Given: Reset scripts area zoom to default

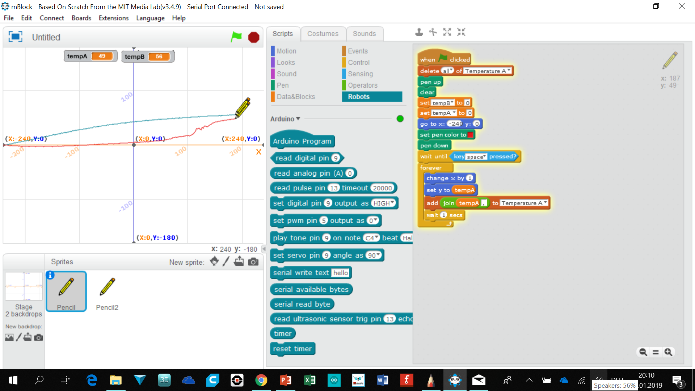Looking at the screenshot, I should point(656,352).
